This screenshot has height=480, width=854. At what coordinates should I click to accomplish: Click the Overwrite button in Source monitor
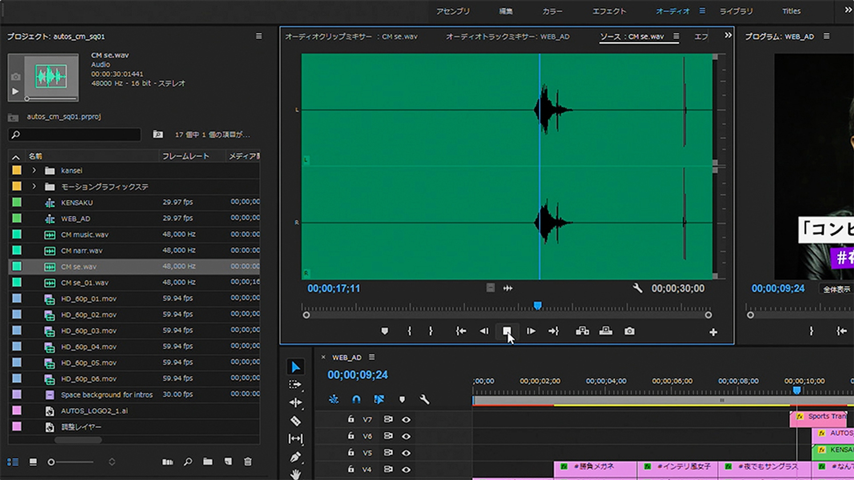pyautogui.click(x=605, y=331)
